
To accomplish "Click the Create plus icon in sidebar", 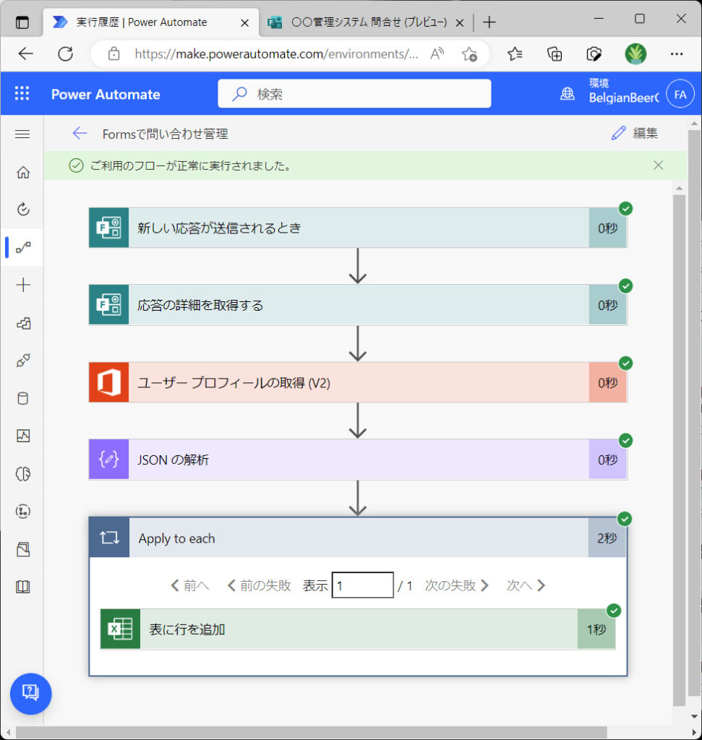I will coord(23,285).
